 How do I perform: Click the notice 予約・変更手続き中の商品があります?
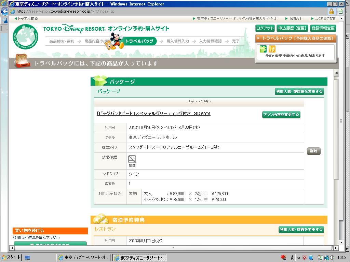tap(295, 56)
